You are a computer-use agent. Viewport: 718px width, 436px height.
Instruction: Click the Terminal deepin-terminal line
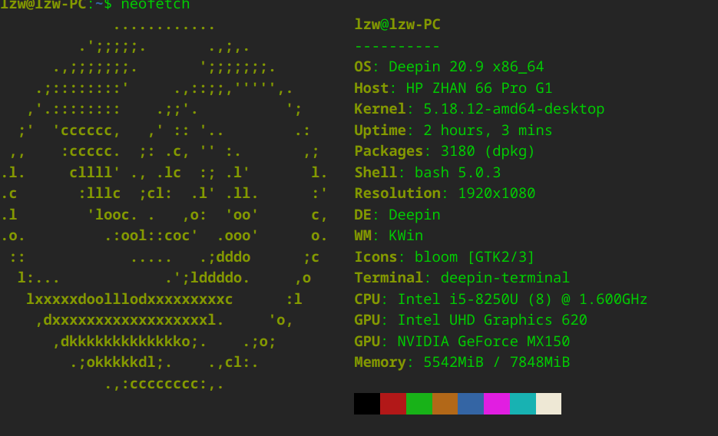pos(462,278)
